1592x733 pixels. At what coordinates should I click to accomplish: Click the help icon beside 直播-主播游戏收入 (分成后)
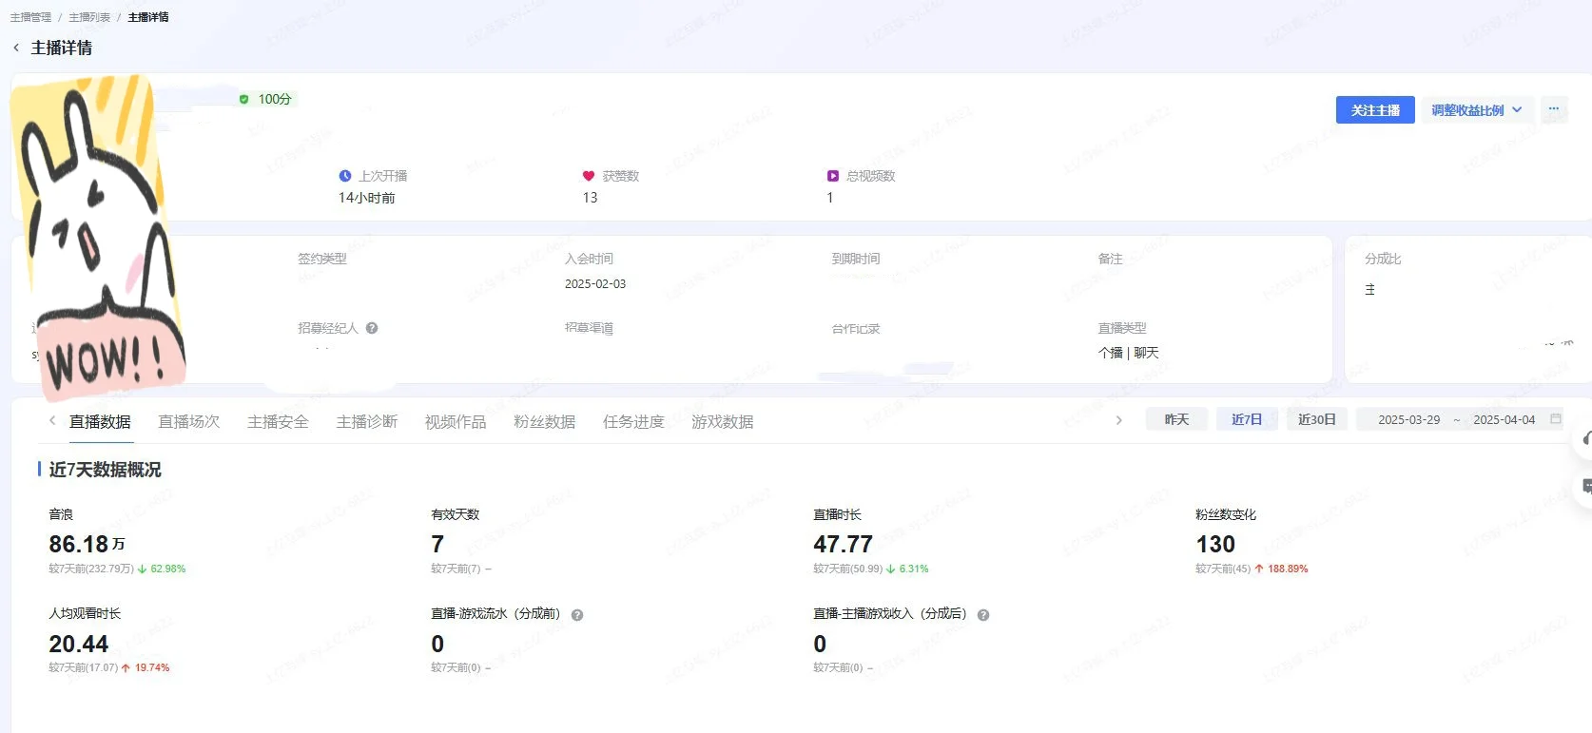click(x=983, y=615)
